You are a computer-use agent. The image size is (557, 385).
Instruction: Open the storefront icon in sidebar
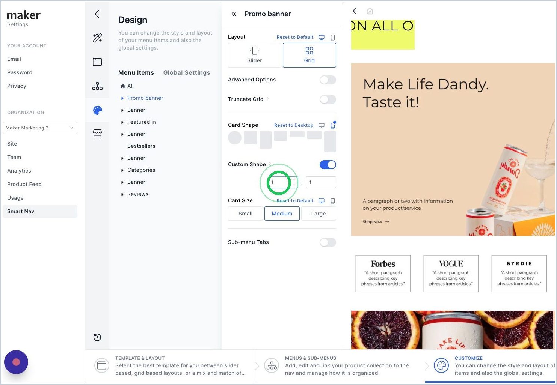pyautogui.click(x=97, y=134)
